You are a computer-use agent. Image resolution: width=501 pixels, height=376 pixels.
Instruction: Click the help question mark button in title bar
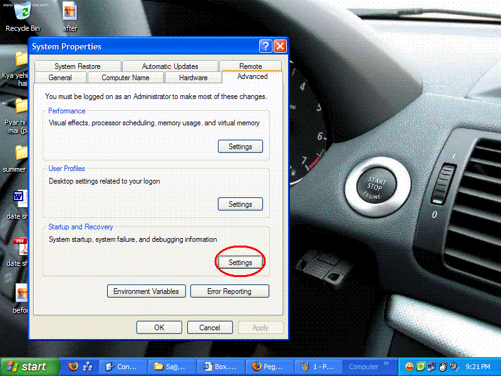click(x=266, y=46)
